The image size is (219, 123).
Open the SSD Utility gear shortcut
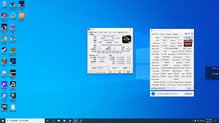coord(13,16)
